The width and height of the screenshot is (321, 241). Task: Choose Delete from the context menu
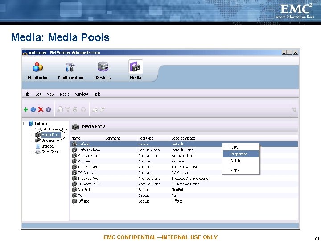click(241, 161)
